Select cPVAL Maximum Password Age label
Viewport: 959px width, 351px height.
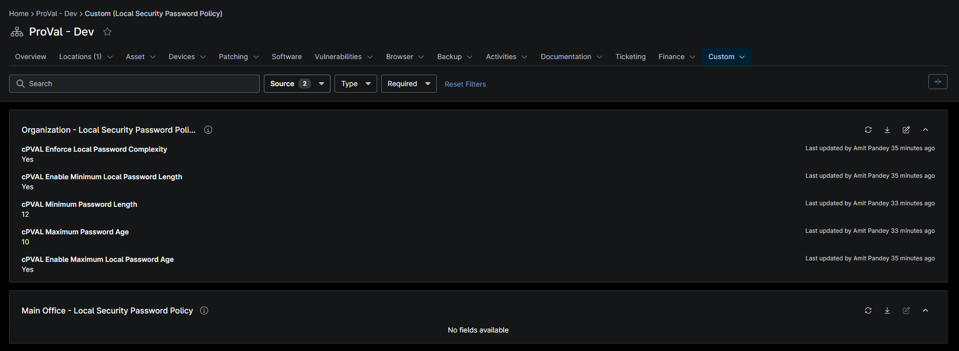coord(75,232)
